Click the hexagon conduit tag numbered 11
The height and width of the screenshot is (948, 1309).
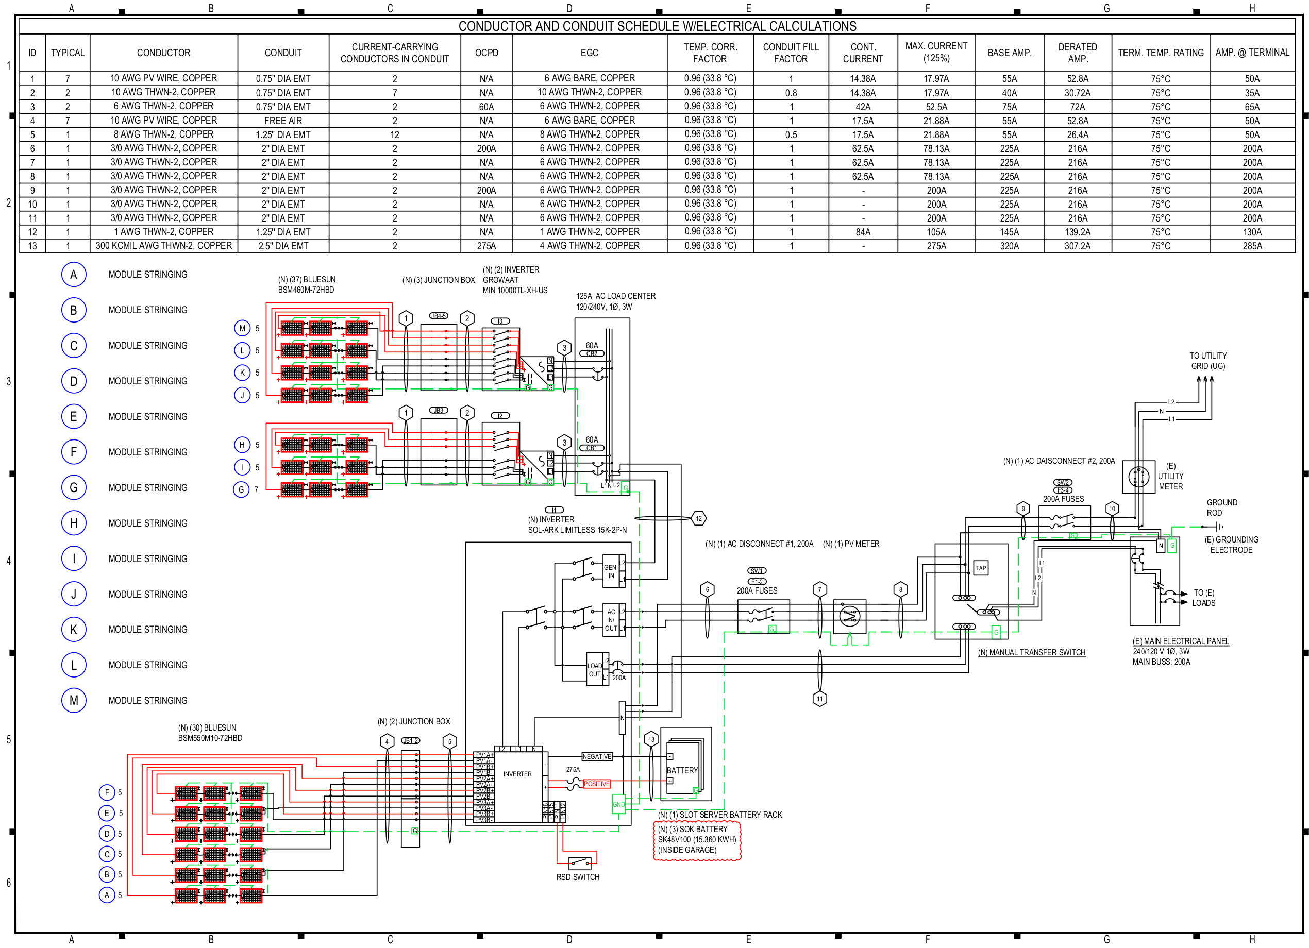pyautogui.click(x=819, y=699)
